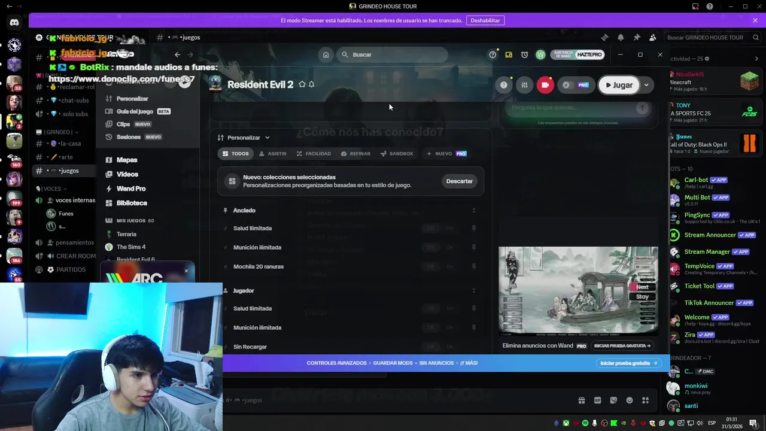This screenshot has width=766, height=431.
Task: Go back using Wand left arrow
Action: click(177, 54)
